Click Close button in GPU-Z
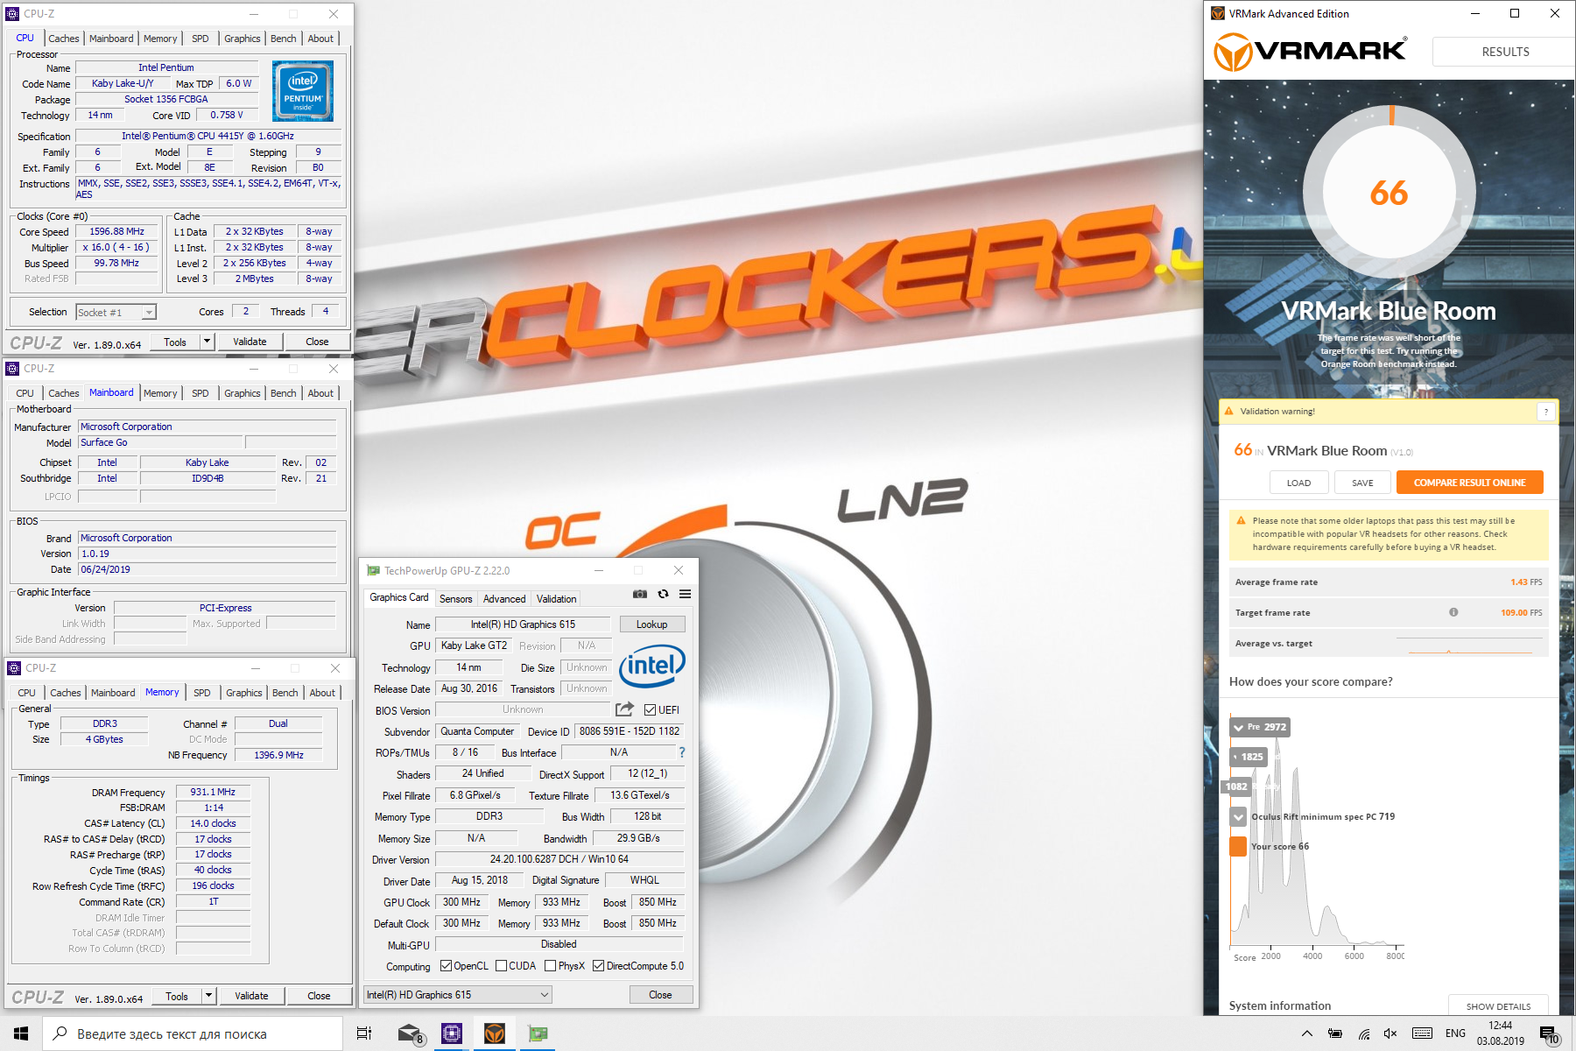The image size is (1576, 1051). pyautogui.click(x=661, y=995)
